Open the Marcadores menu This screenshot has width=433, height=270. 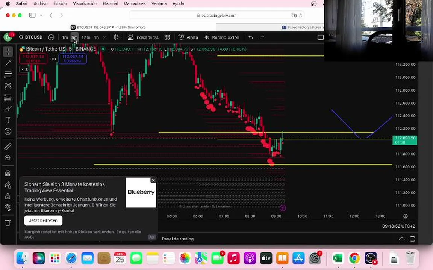point(135,4)
